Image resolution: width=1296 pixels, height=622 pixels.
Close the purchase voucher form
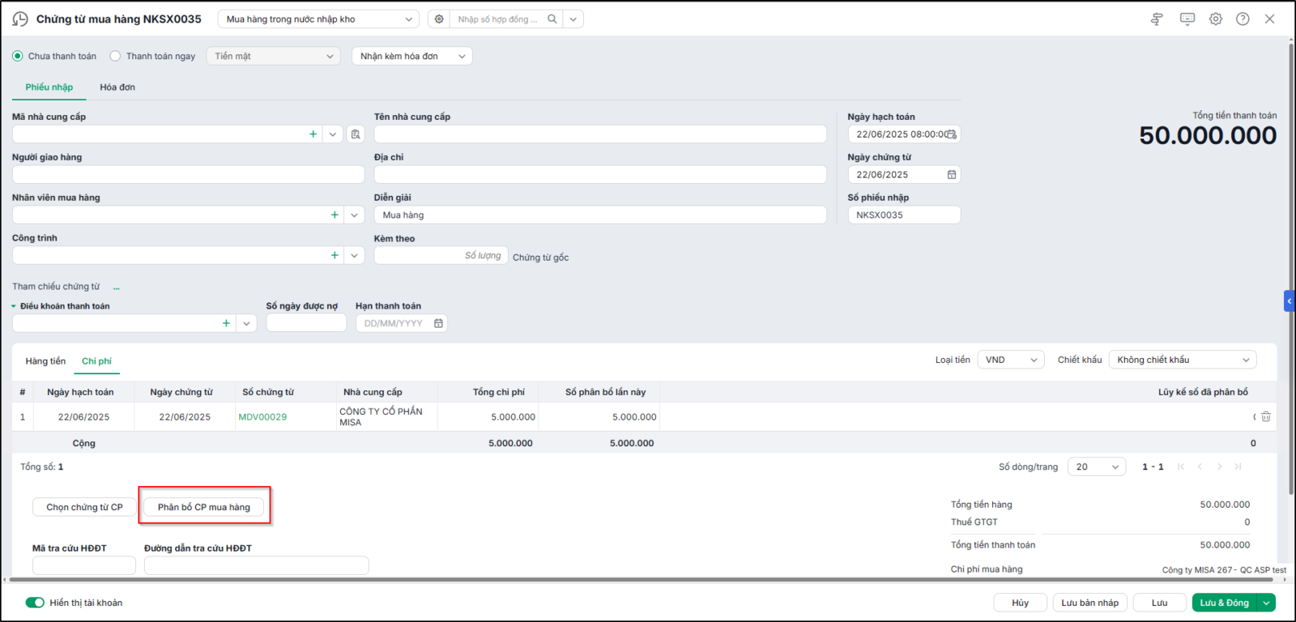pyautogui.click(x=1269, y=19)
